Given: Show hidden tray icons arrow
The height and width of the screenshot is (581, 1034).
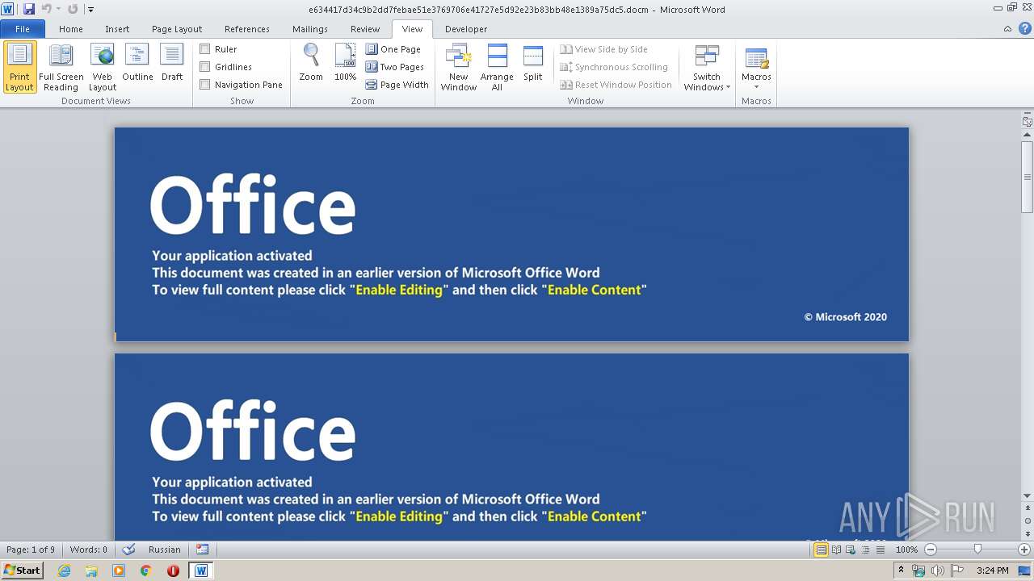Looking at the screenshot, I should pos(901,570).
